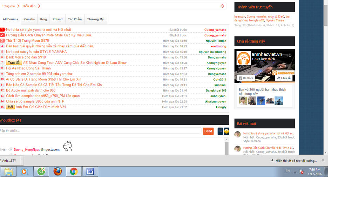Click 'Hiển thị tất cả tệp tải xuống' link

click(296, 161)
